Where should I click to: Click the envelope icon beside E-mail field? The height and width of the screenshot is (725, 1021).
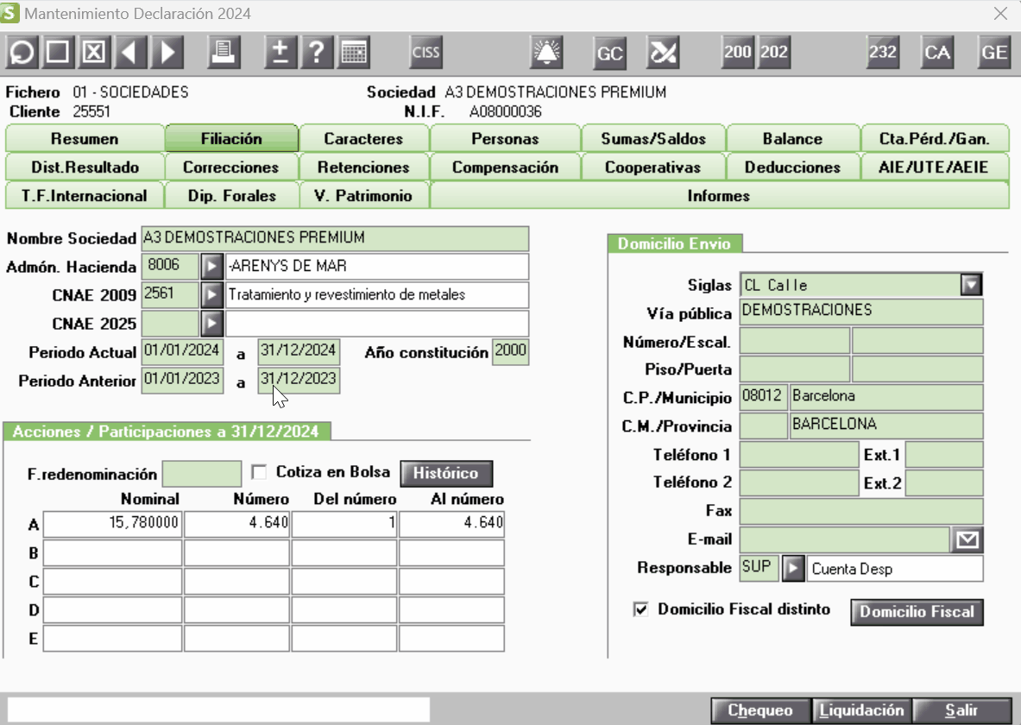(967, 540)
